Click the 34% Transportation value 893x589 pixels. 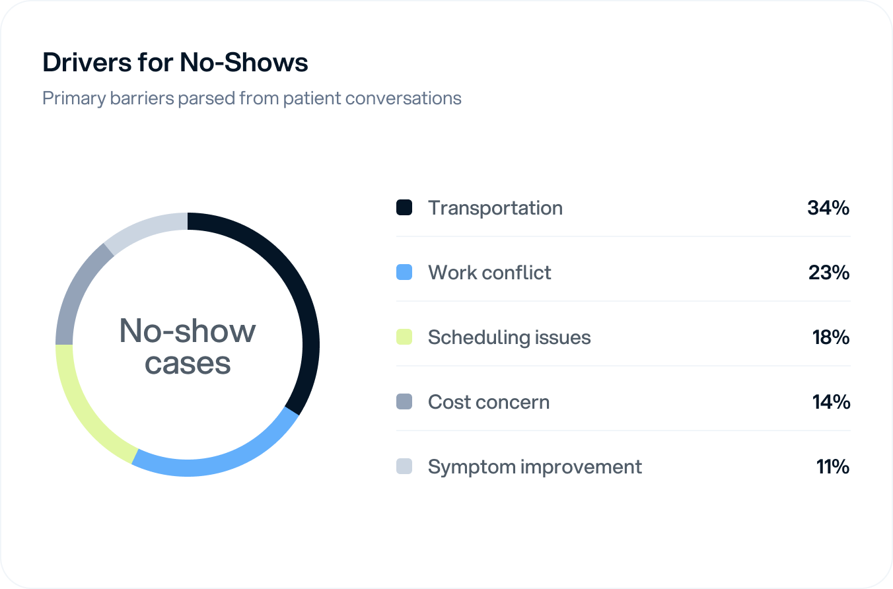[828, 208]
